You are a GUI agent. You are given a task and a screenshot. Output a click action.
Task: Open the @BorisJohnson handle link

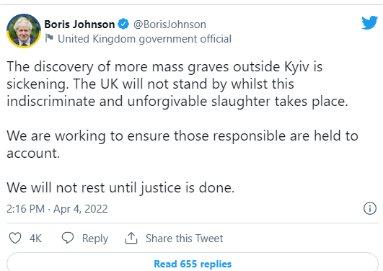coord(170,25)
